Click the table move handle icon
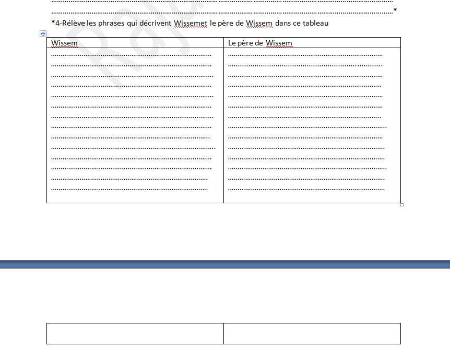 43,33
